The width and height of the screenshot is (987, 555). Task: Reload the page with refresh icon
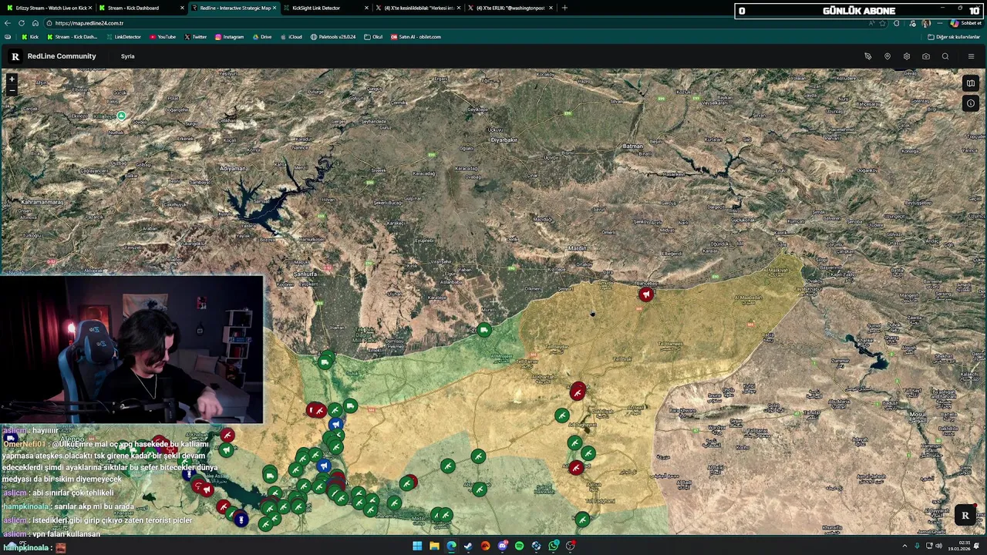[x=22, y=23]
